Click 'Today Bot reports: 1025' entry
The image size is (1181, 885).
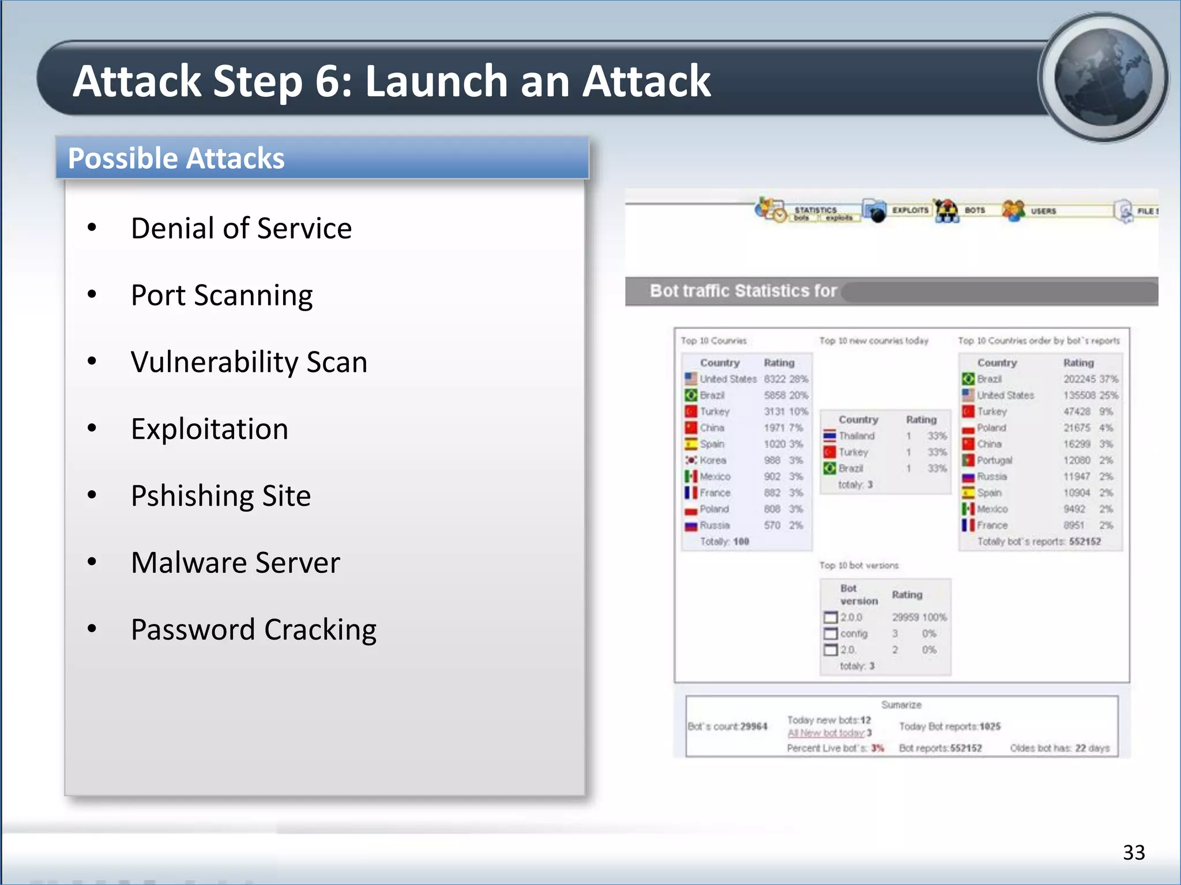950,727
